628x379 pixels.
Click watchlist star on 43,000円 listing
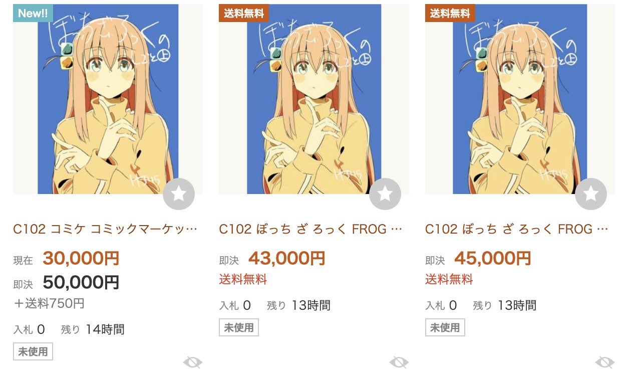click(385, 194)
